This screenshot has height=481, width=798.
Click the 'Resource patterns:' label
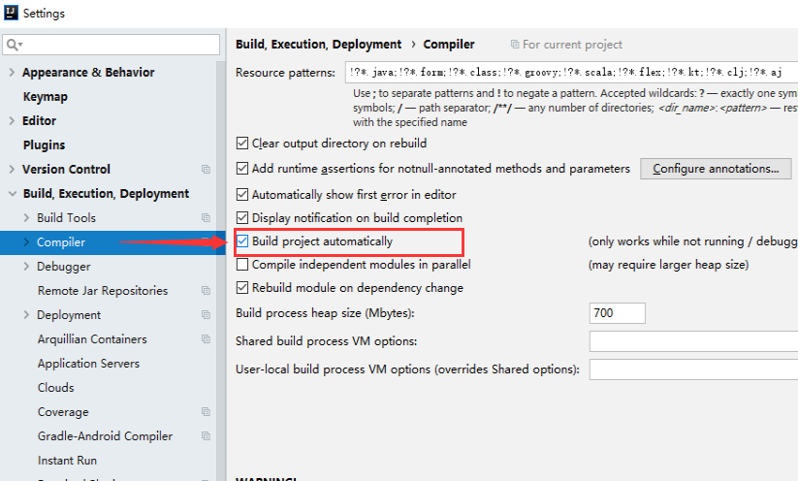coord(285,73)
